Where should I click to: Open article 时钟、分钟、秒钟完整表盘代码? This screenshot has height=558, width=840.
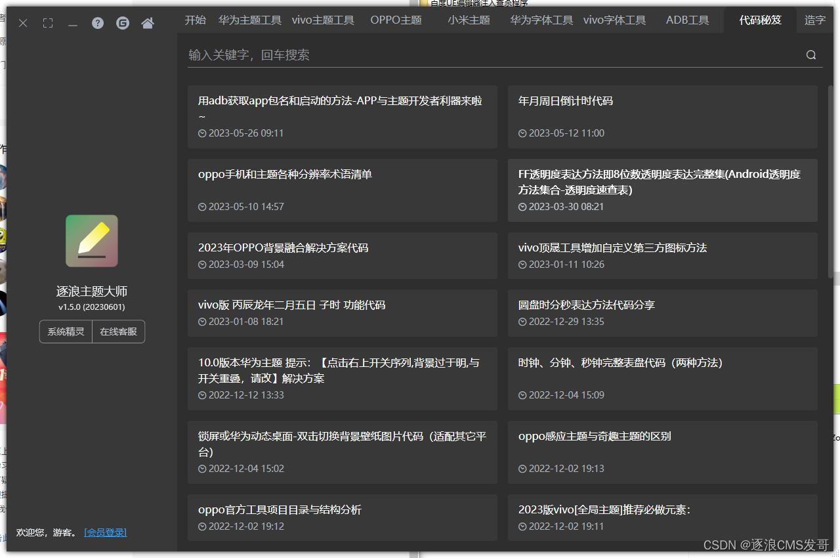(x=663, y=379)
